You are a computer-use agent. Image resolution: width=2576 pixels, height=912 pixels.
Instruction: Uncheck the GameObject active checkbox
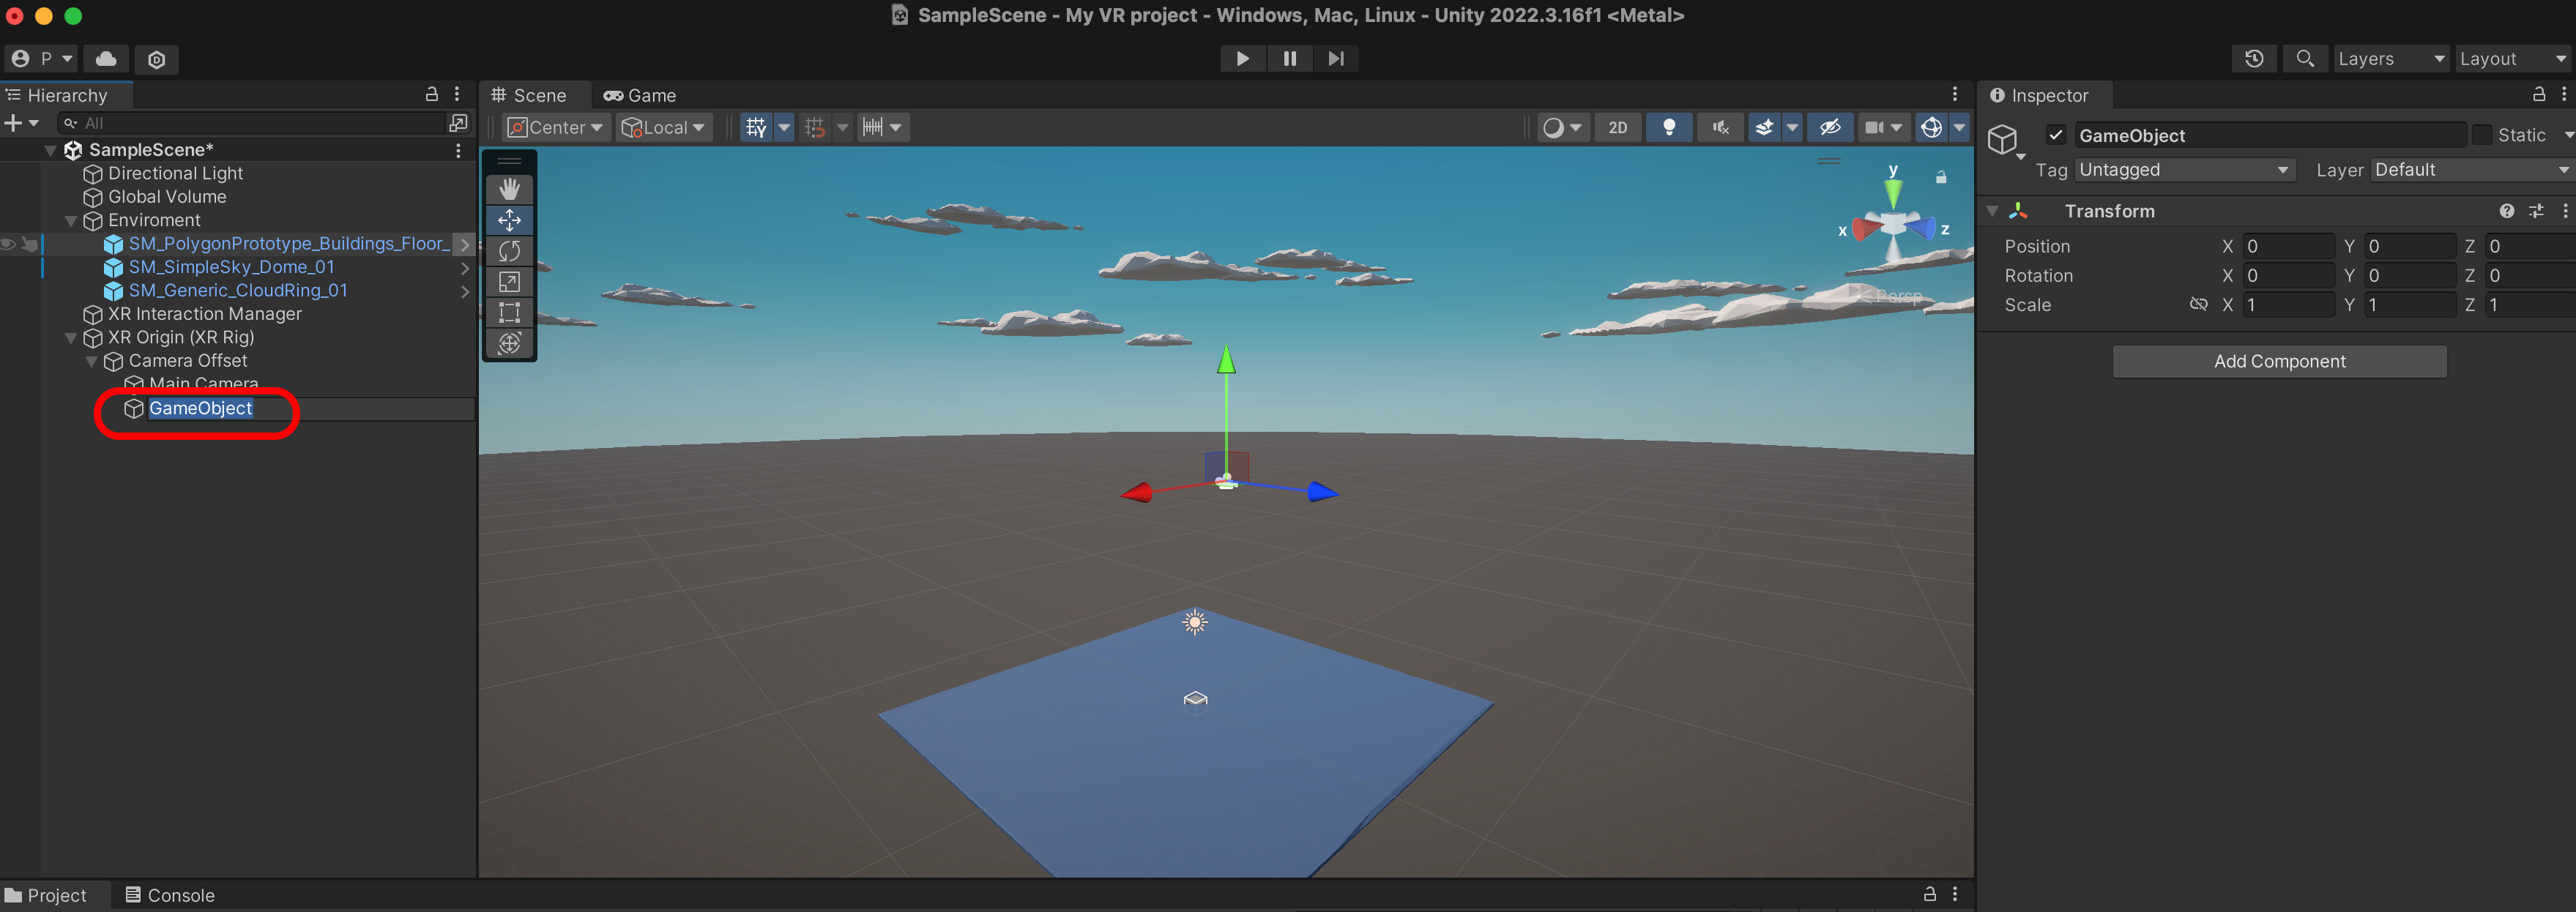(2056, 135)
